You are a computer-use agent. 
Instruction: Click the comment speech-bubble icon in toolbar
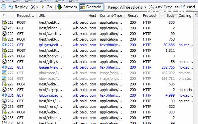4,7
